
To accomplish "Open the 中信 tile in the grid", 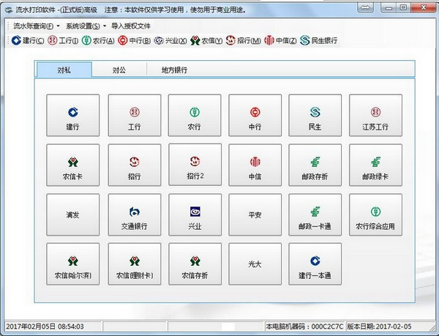I will [255, 165].
